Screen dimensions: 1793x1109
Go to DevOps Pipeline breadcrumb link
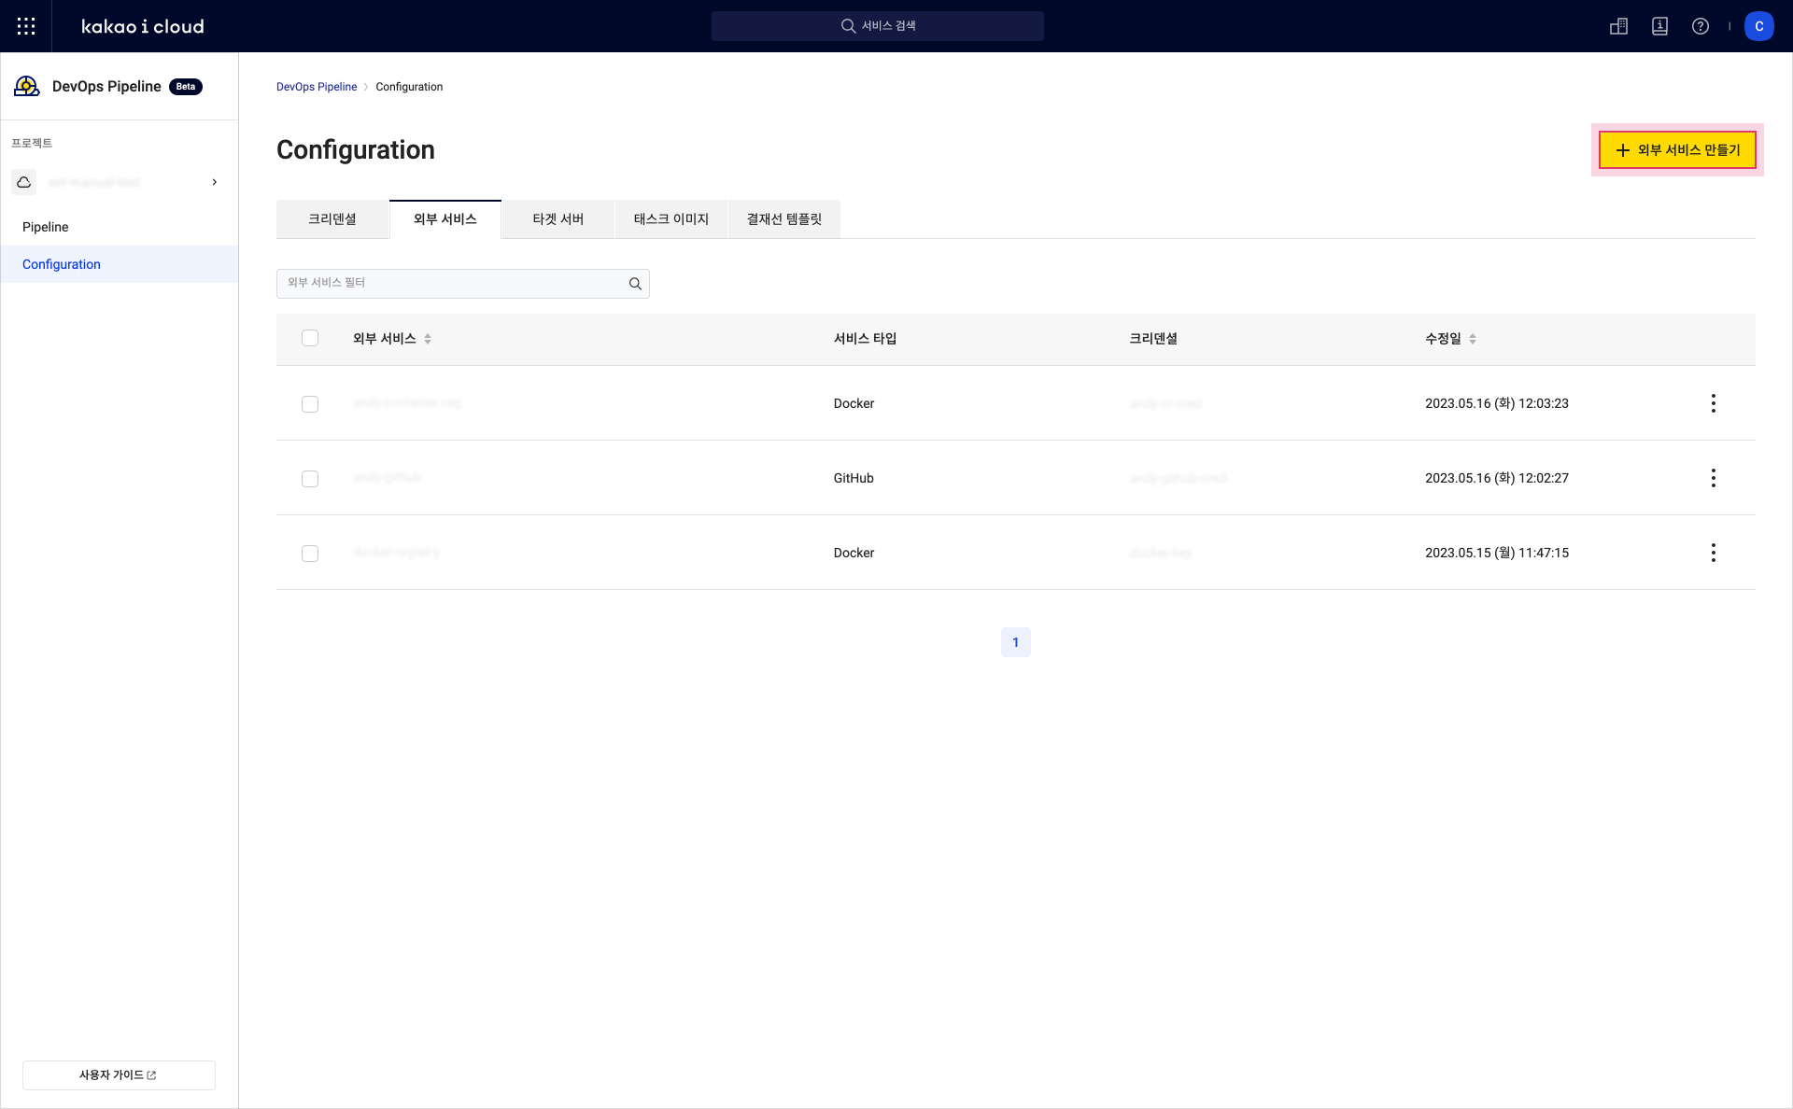(x=317, y=87)
